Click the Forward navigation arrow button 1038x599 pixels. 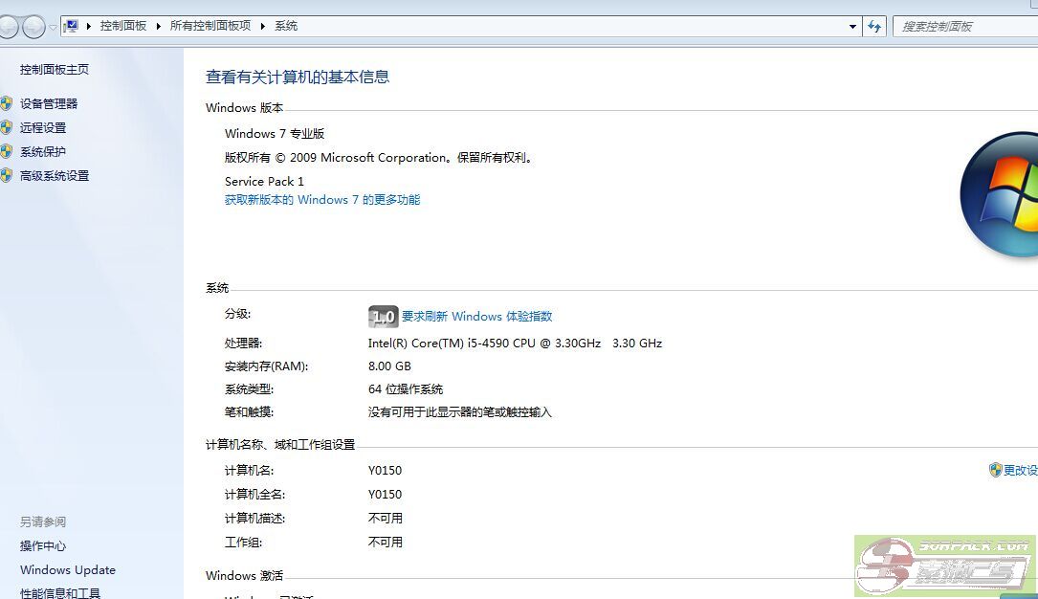click(33, 27)
